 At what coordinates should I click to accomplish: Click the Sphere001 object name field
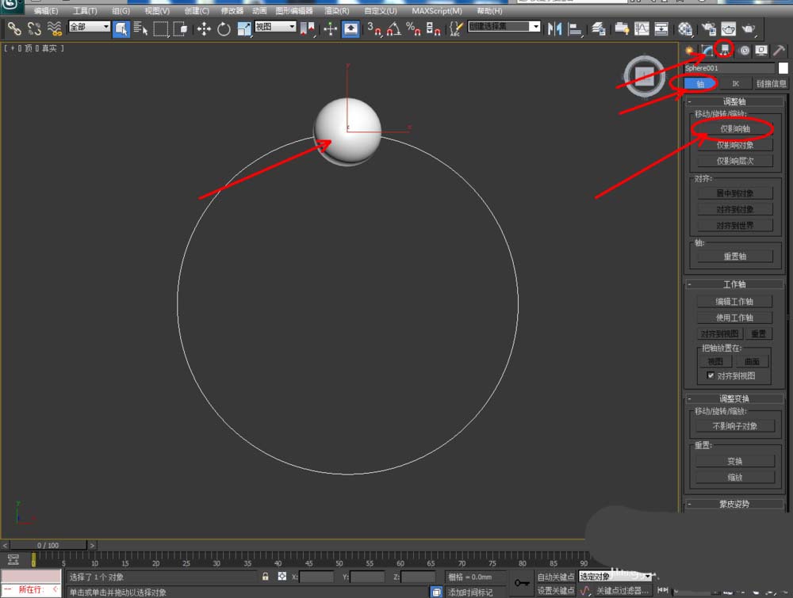730,68
